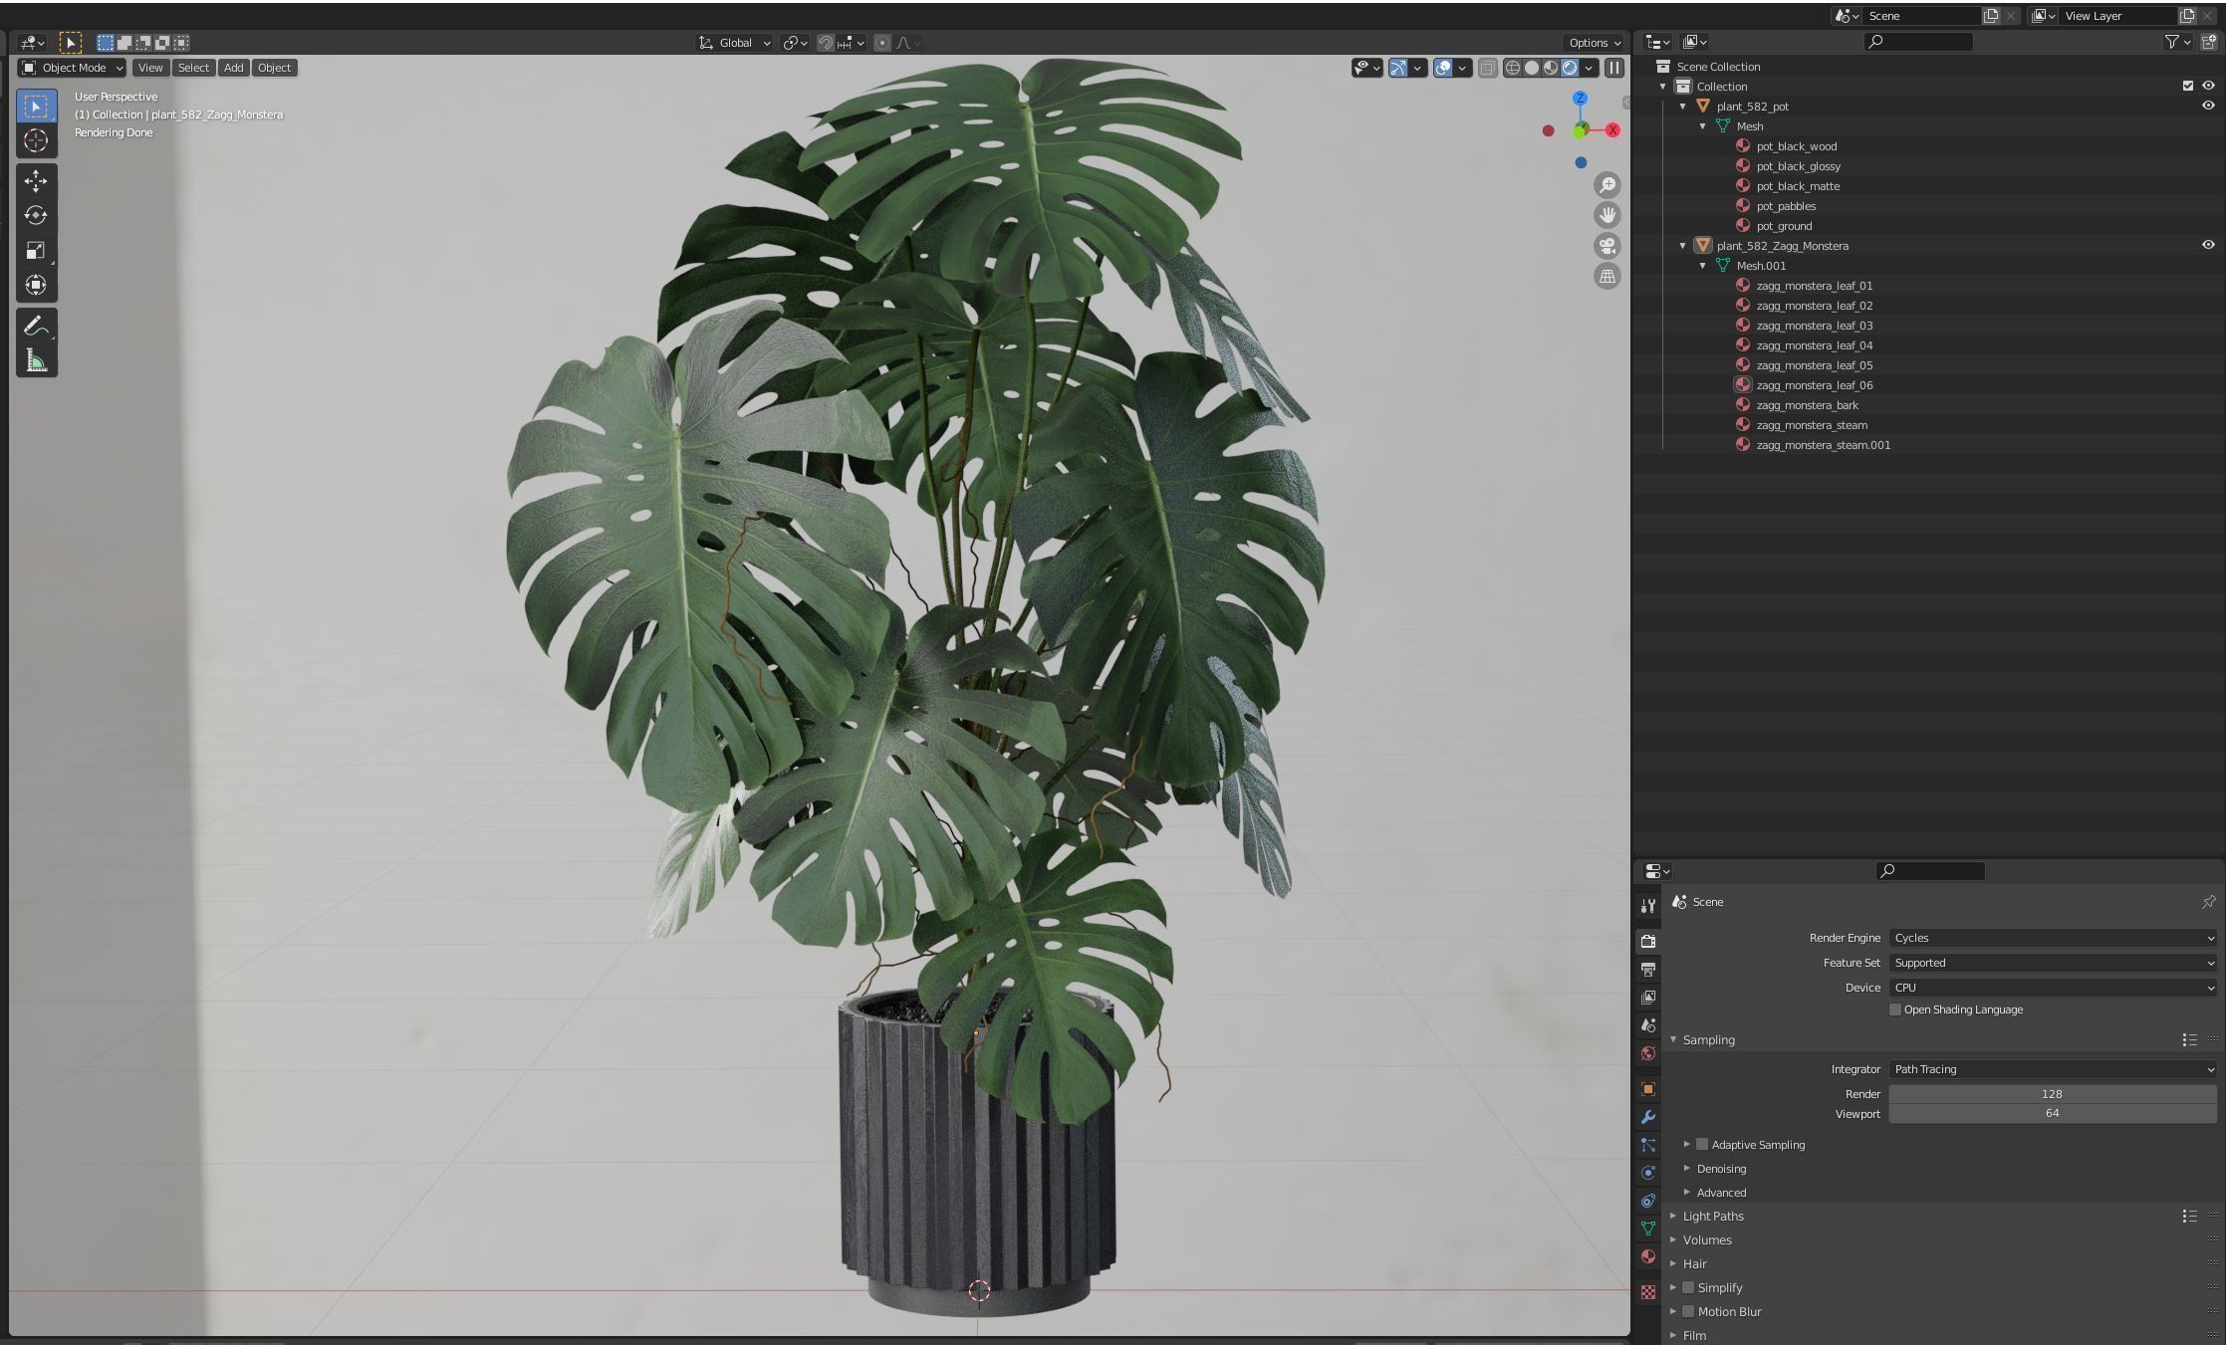Select zagg_monstera_bark material in outliner
This screenshot has height=1345, width=2226.
(x=1807, y=405)
